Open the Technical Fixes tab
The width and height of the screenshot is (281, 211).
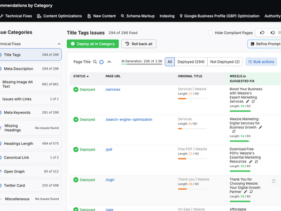coord(16,16)
